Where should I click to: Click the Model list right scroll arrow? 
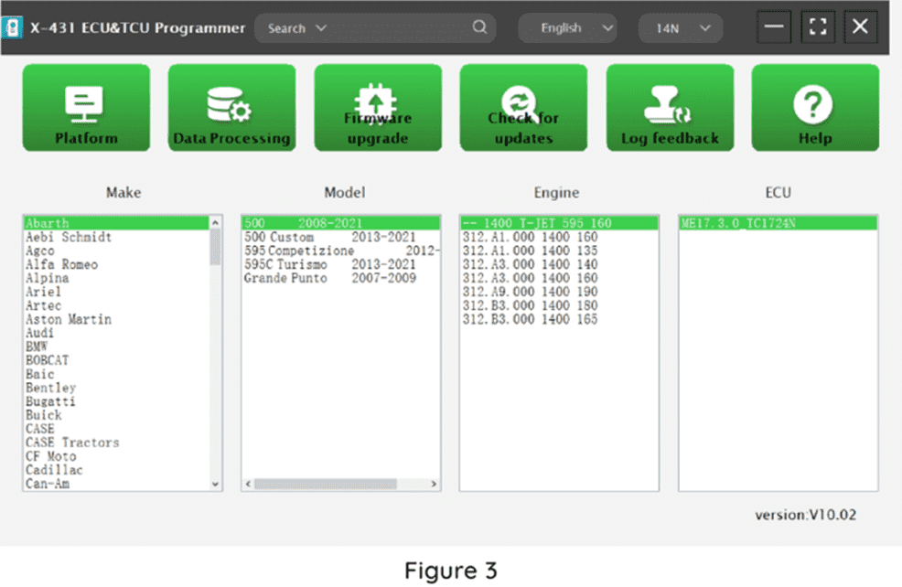pyautogui.click(x=434, y=484)
